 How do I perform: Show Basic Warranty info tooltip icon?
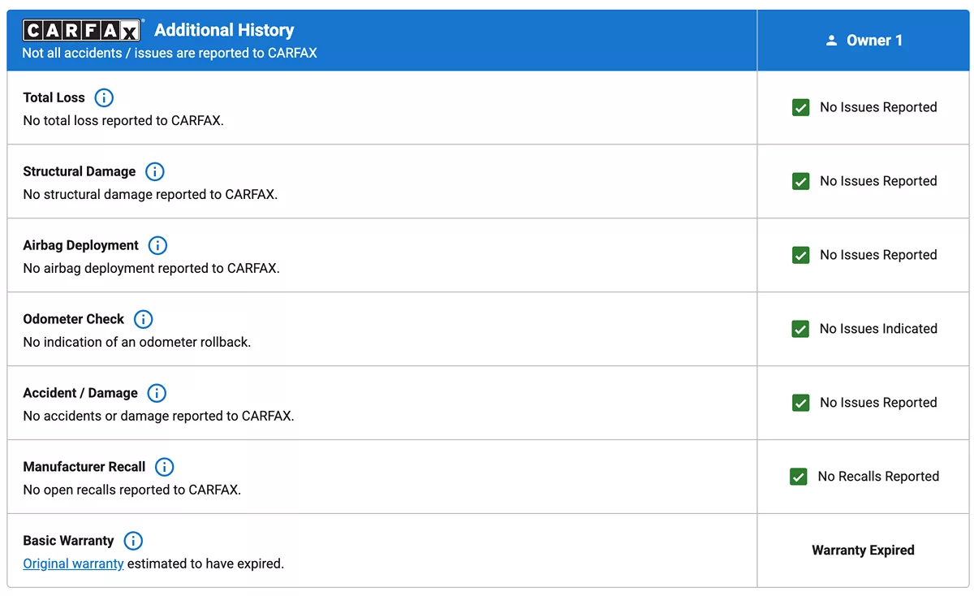click(133, 541)
